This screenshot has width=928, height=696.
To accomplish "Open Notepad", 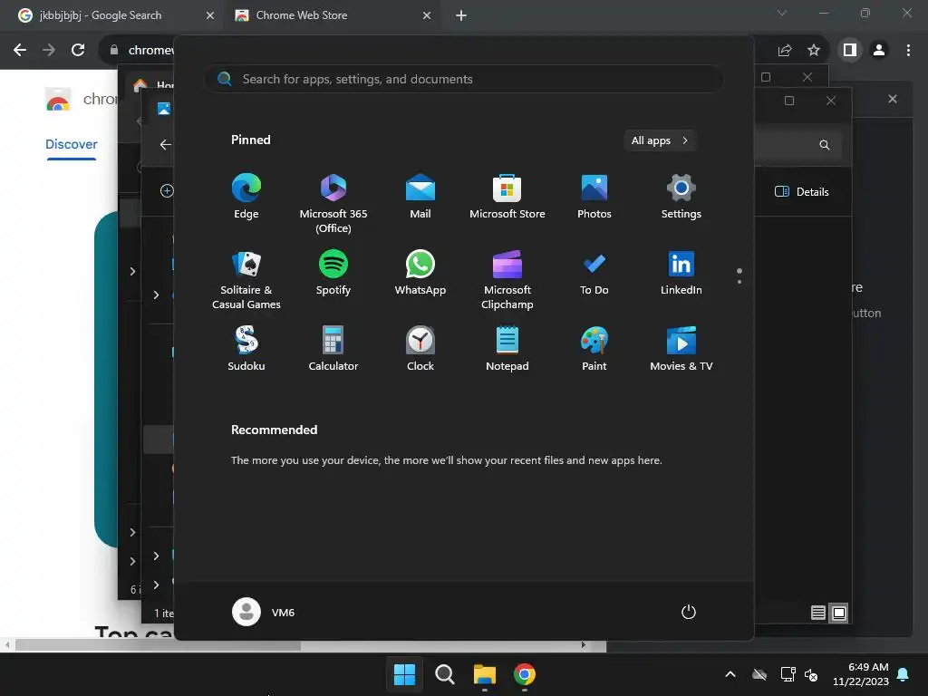I will point(507,349).
